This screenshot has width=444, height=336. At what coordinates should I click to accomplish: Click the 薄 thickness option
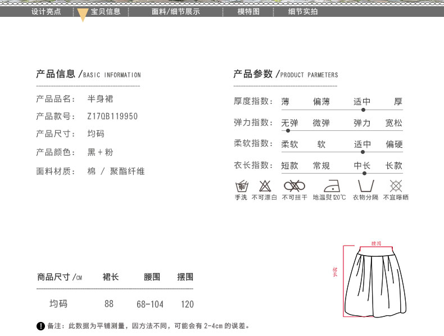285,101
